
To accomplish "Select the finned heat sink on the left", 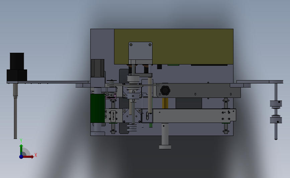I will 97,68.
